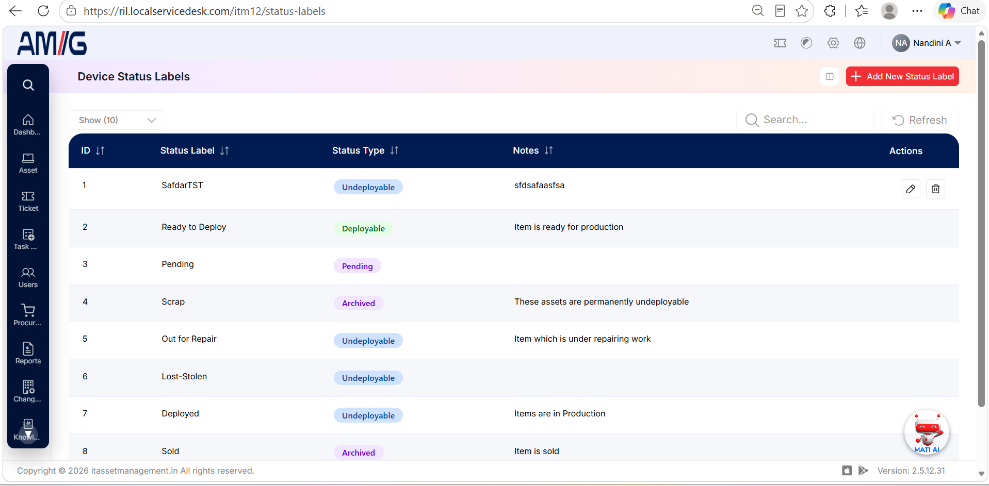This screenshot has height=486, width=989.
Task: Open the Knowledge sidebar item
Action: [x=28, y=430]
